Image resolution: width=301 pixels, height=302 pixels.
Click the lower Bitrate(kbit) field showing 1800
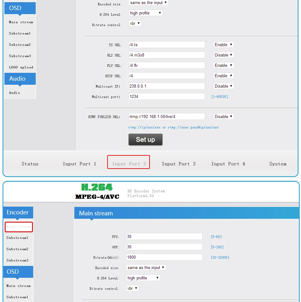point(164,257)
